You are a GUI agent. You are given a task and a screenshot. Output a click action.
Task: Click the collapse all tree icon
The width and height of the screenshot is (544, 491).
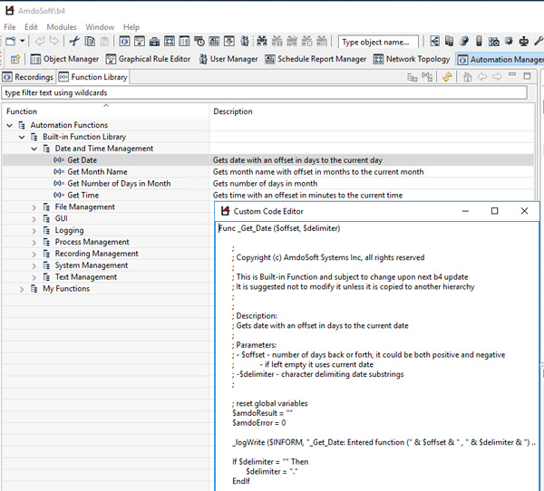coord(413,77)
